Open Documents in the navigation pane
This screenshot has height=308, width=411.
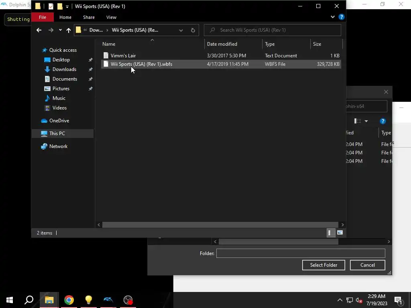tap(65, 79)
